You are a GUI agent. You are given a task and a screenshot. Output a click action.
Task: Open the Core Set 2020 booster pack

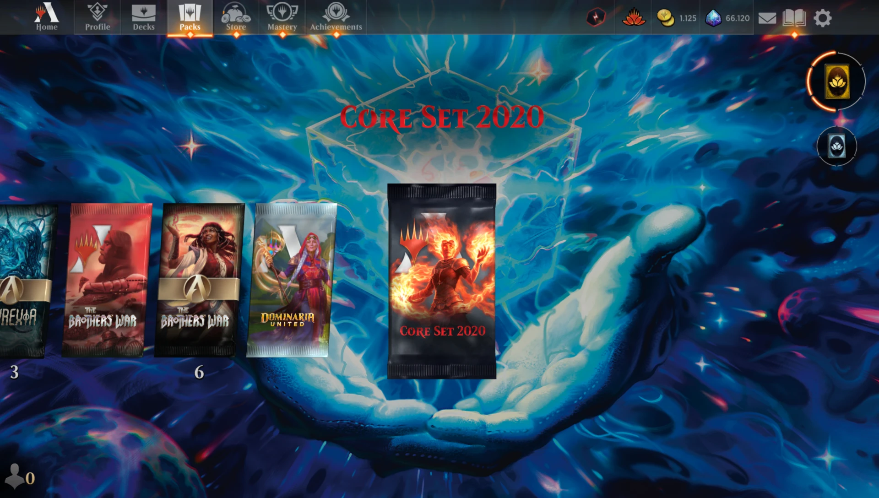[x=442, y=281]
